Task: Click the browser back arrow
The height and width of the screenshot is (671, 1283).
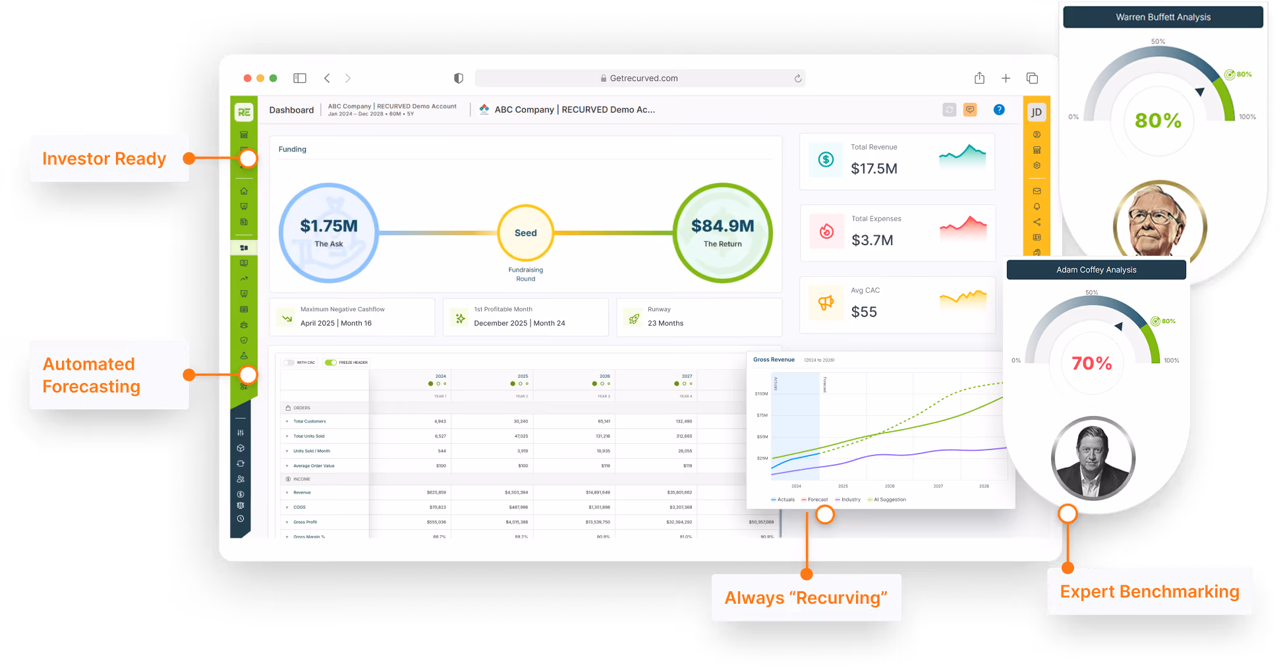Action: pos(327,78)
